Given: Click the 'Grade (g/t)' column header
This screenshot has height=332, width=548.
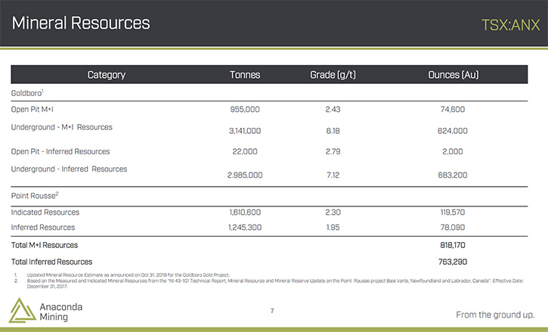Looking at the screenshot, I should click(x=333, y=75).
